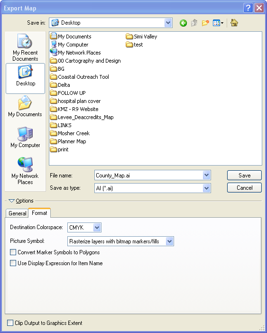Enable Convert Marker Symbols to Polygons
The image size is (267, 333).
point(13,252)
